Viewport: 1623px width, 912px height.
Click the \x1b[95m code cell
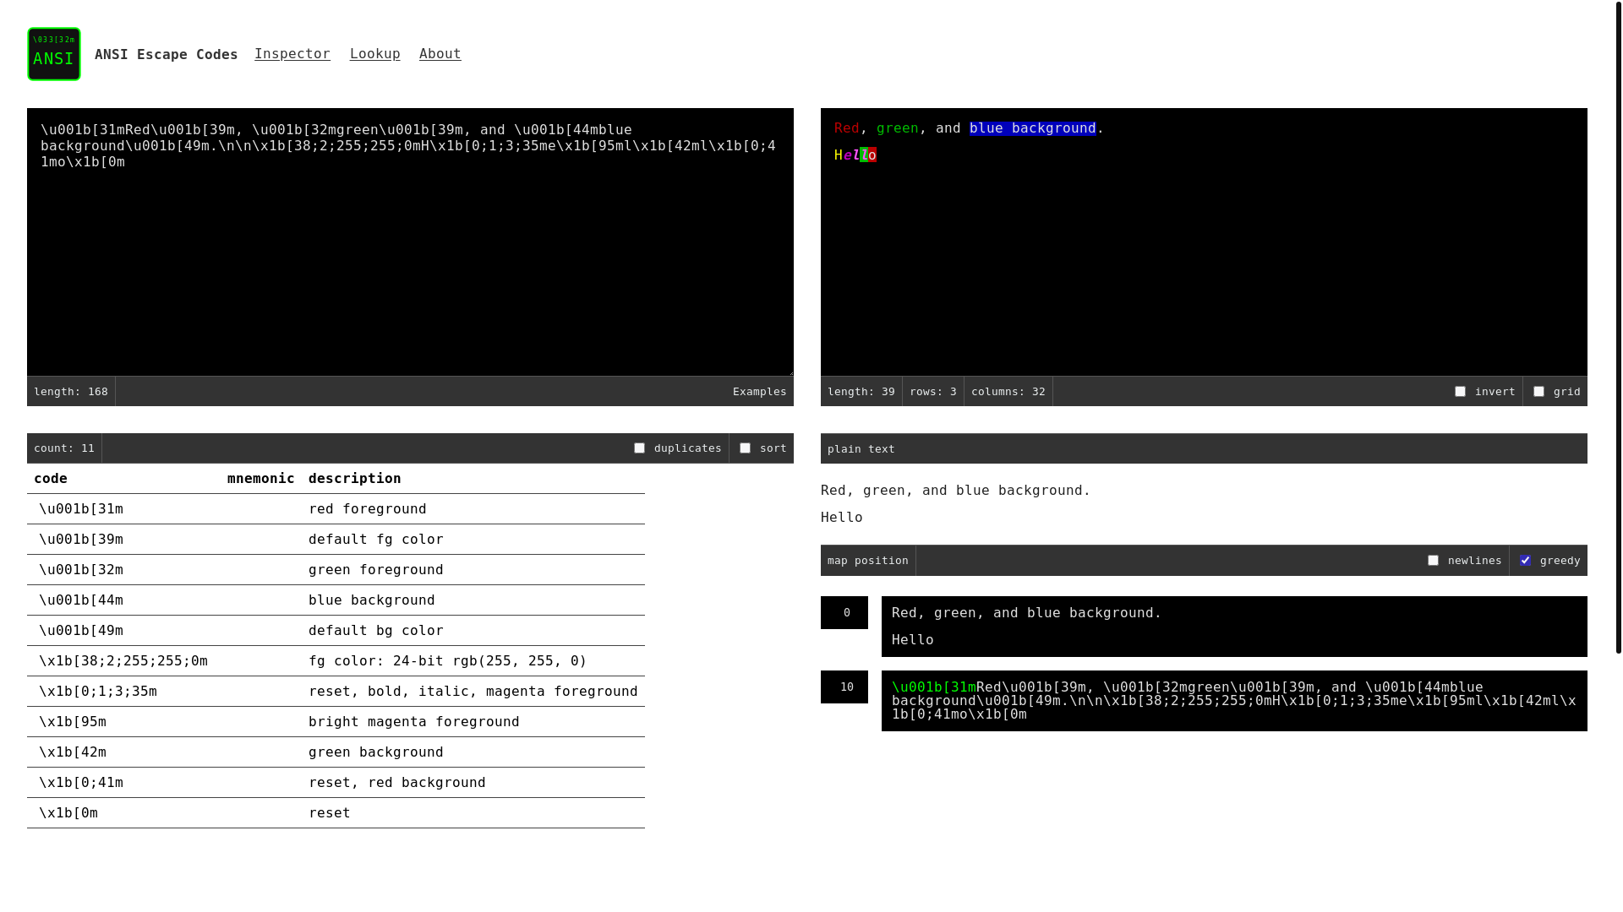(x=73, y=722)
